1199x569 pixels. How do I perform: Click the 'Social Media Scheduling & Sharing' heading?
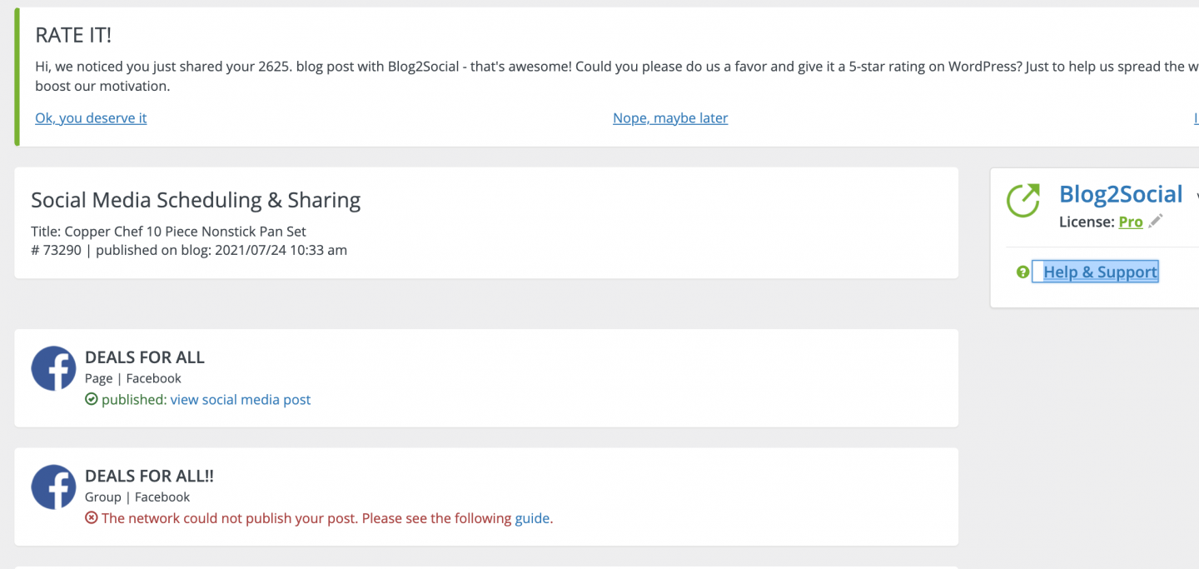coord(195,200)
